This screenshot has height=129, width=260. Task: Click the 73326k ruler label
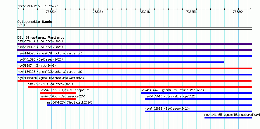point(238,12)
